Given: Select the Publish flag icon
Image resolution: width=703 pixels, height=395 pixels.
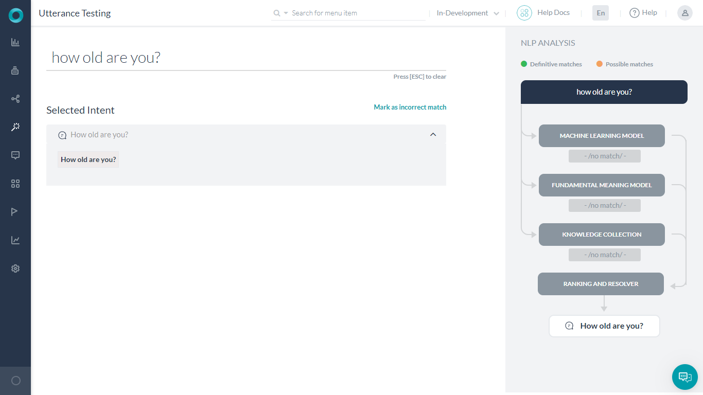Looking at the screenshot, I should pos(15,211).
